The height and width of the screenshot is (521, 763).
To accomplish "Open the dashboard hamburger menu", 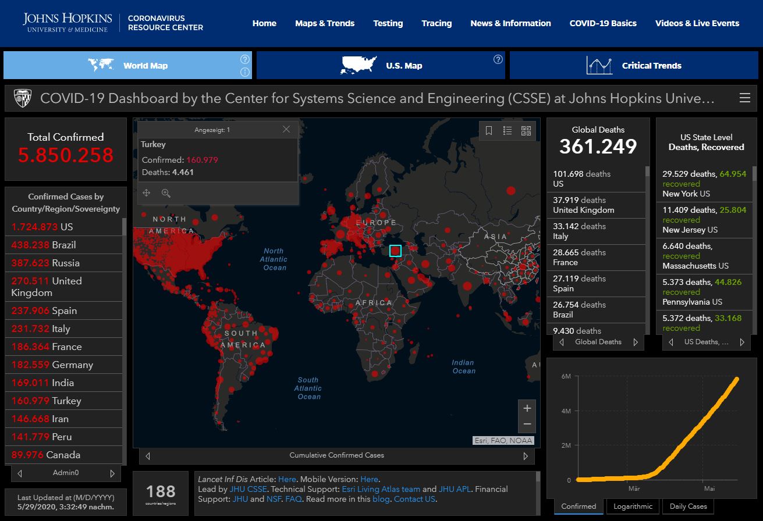I will coord(745,98).
